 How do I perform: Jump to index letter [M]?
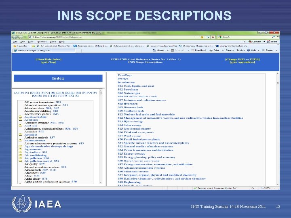point(78,93)
